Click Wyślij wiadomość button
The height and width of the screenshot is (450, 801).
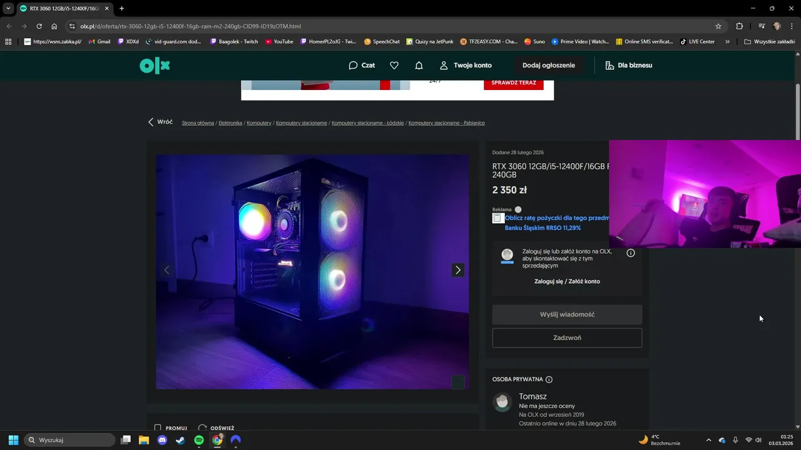click(x=567, y=314)
